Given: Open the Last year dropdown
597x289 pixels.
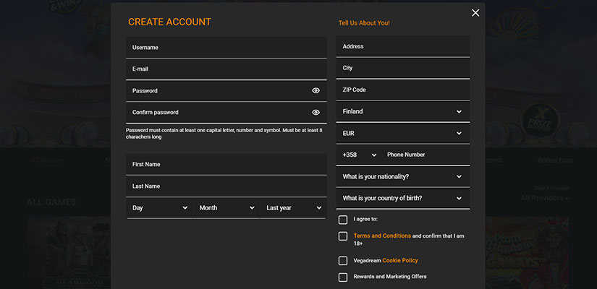Looking at the screenshot, I should point(292,208).
